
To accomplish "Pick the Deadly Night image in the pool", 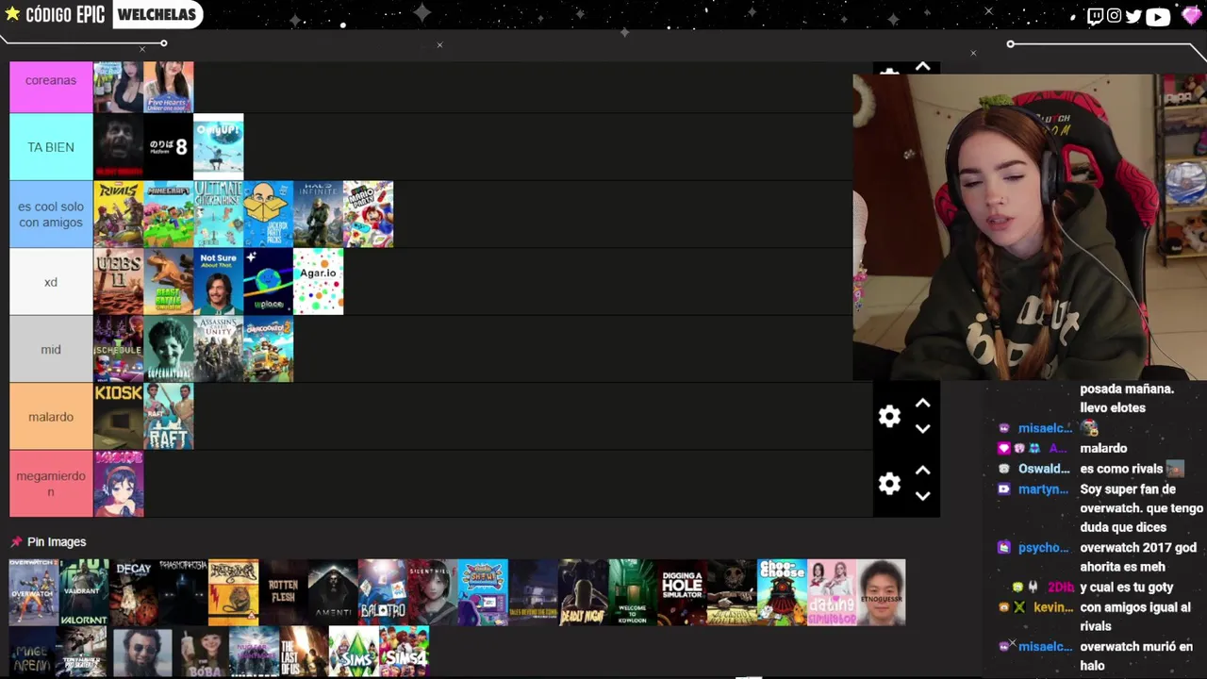I will tap(583, 592).
